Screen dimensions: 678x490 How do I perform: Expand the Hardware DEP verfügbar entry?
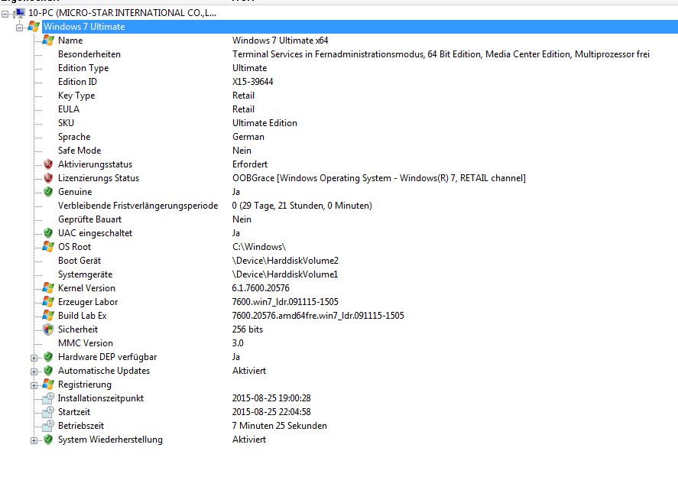pos(34,358)
